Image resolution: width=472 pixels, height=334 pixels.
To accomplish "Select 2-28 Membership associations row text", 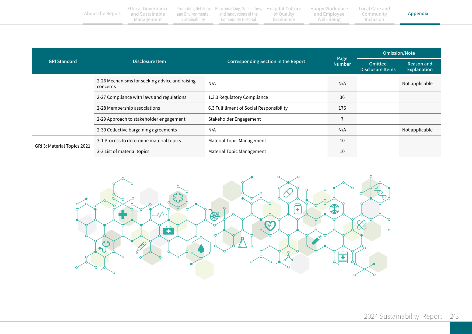I will [x=128, y=108].
